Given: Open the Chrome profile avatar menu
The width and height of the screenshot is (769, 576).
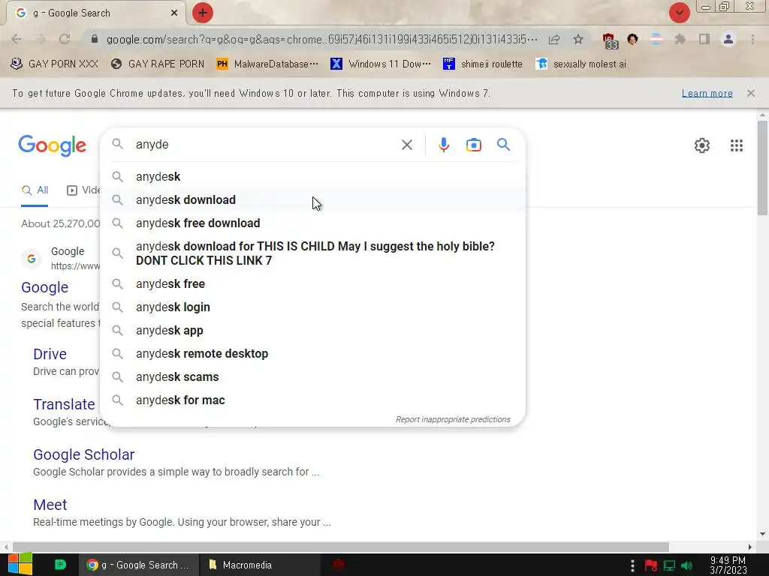Looking at the screenshot, I should click(x=728, y=39).
